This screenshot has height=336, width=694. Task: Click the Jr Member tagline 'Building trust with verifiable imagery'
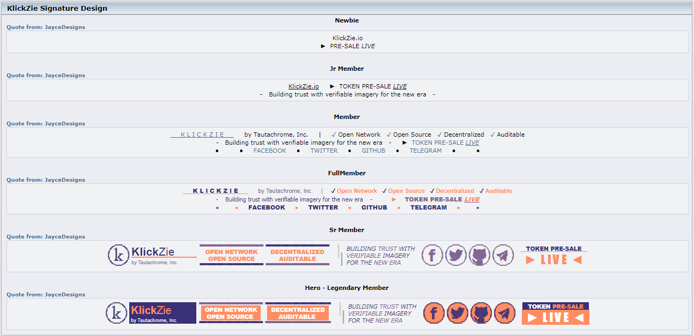point(348,94)
